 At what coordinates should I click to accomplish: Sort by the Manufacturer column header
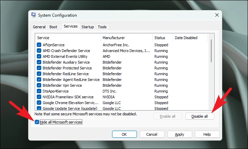(126, 38)
